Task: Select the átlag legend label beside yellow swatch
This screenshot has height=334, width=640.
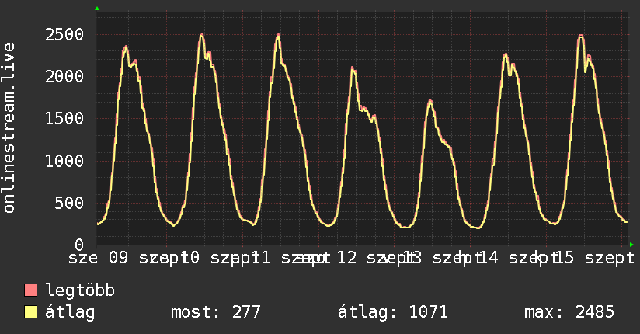Action: [x=70, y=312]
